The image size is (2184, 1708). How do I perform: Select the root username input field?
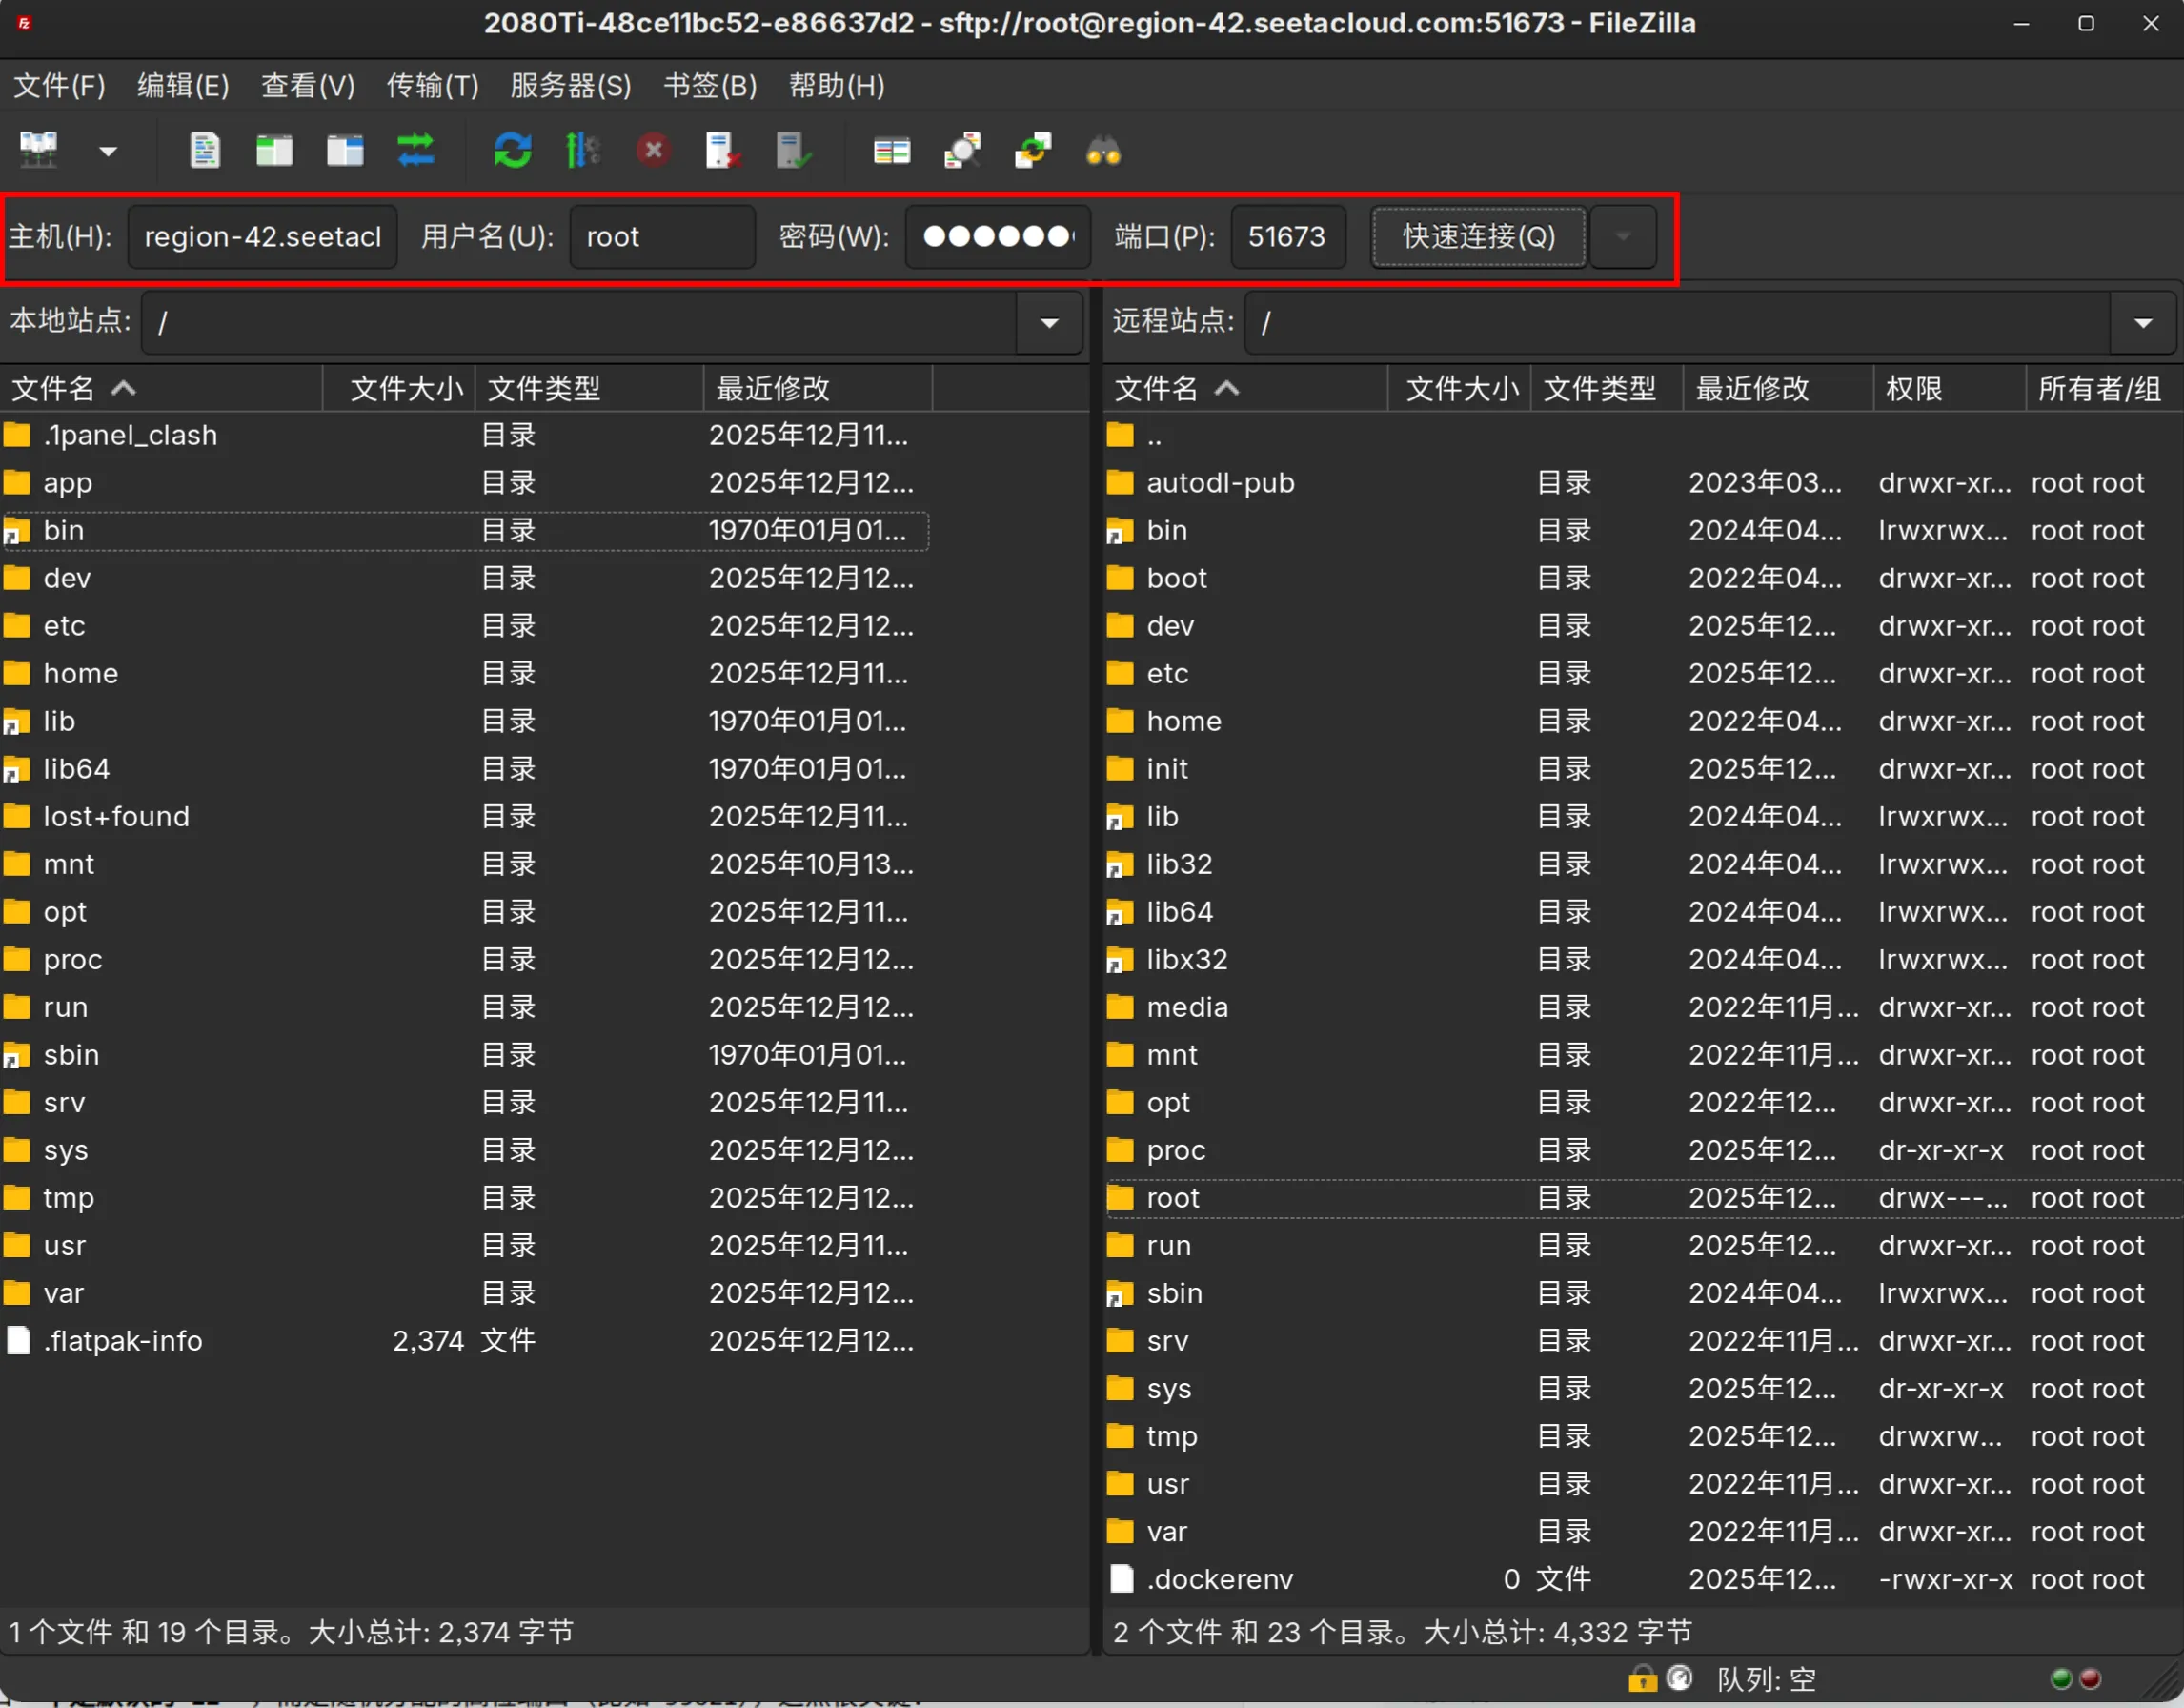click(x=661, y=237)
